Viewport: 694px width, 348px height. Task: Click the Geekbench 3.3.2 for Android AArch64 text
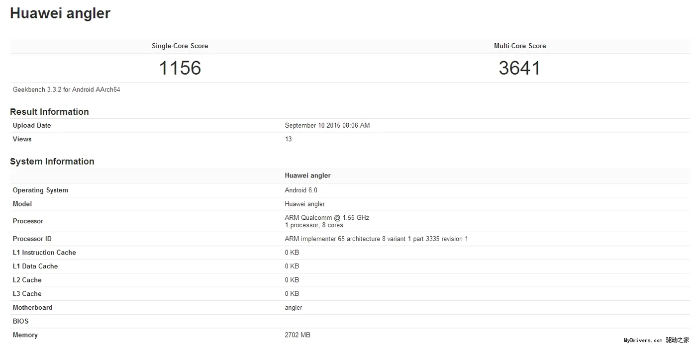pyautogui.click(x=66, y=90)
